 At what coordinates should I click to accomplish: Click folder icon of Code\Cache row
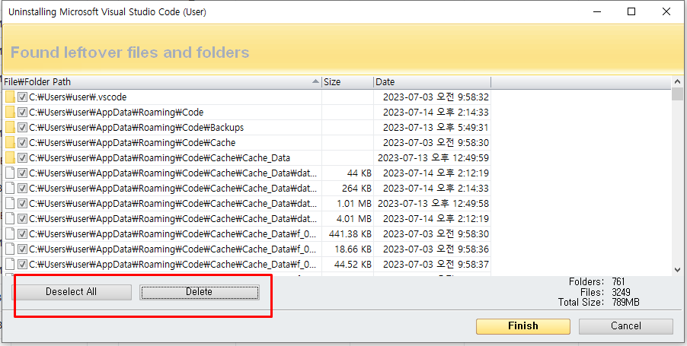point(10,143)
